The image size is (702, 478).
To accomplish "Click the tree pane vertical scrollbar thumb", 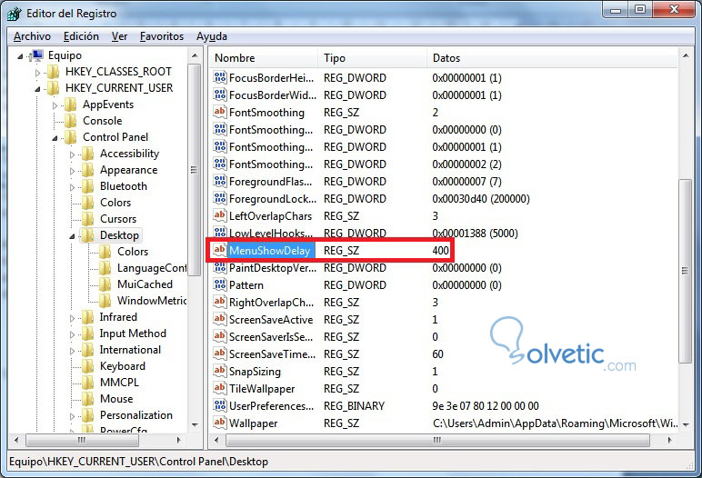I will point(194,170).
